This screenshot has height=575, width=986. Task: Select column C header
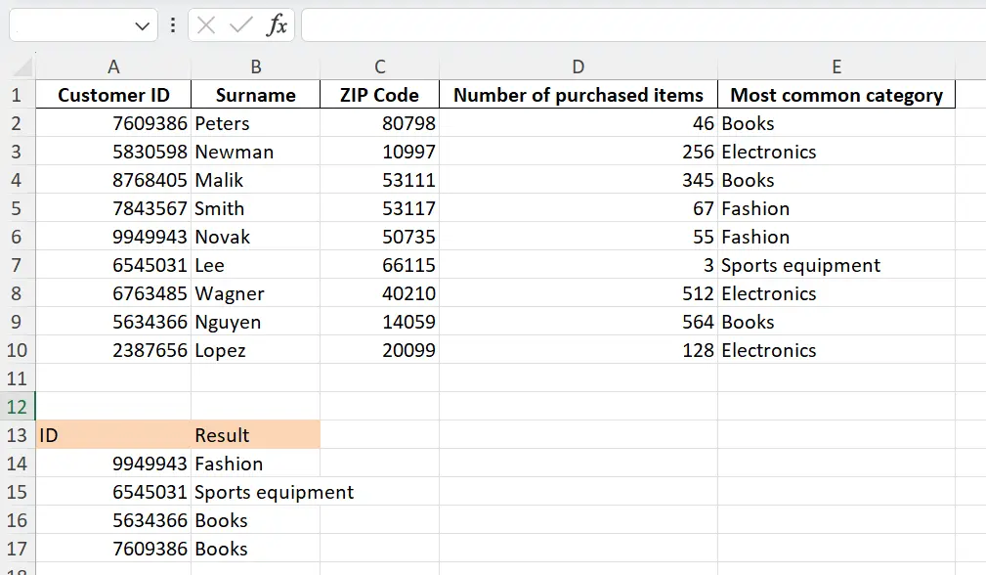pyautogui.click(x=379, y=66)
